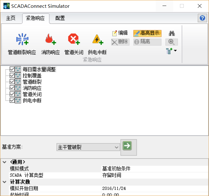Select 控制覆盖 tree item
This screenshot has height=196, width=209.
[x=32, y=76]
